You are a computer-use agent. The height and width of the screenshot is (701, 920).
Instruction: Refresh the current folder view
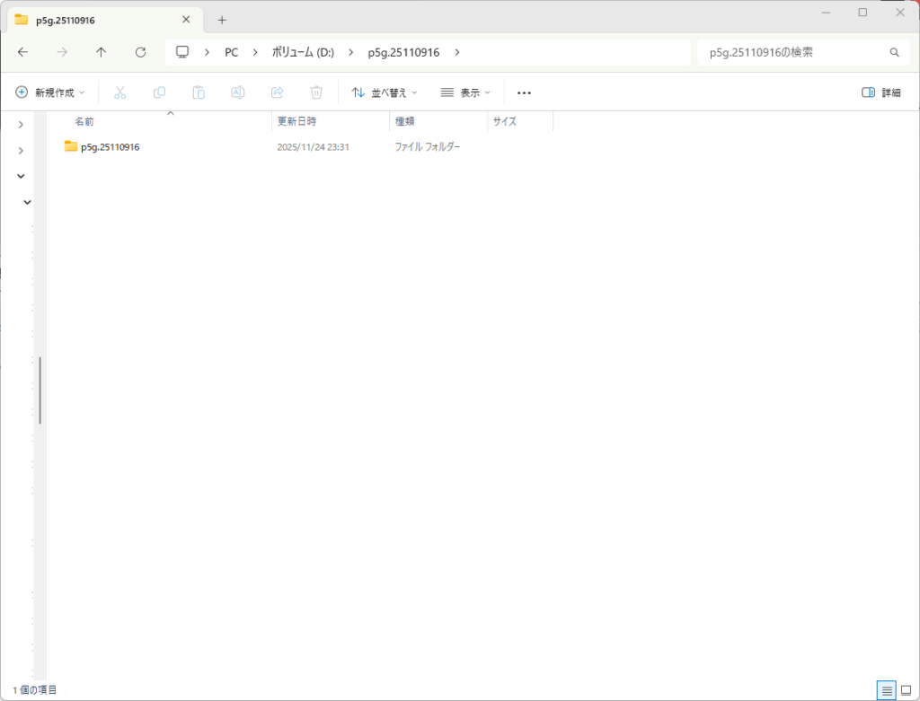click(x=140, y=53)
